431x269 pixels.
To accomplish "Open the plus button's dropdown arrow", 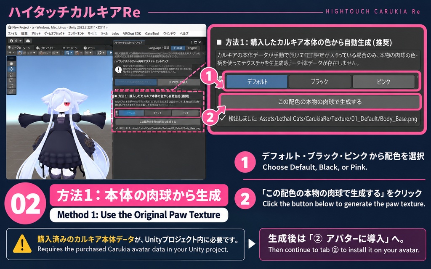I will click(13, 53).
